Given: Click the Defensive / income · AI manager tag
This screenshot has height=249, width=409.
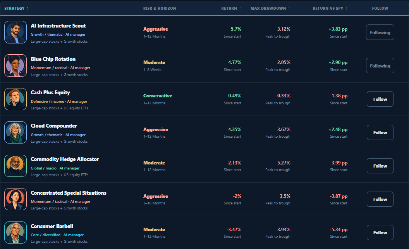Looking at the screenshot, I should (59, 101).
